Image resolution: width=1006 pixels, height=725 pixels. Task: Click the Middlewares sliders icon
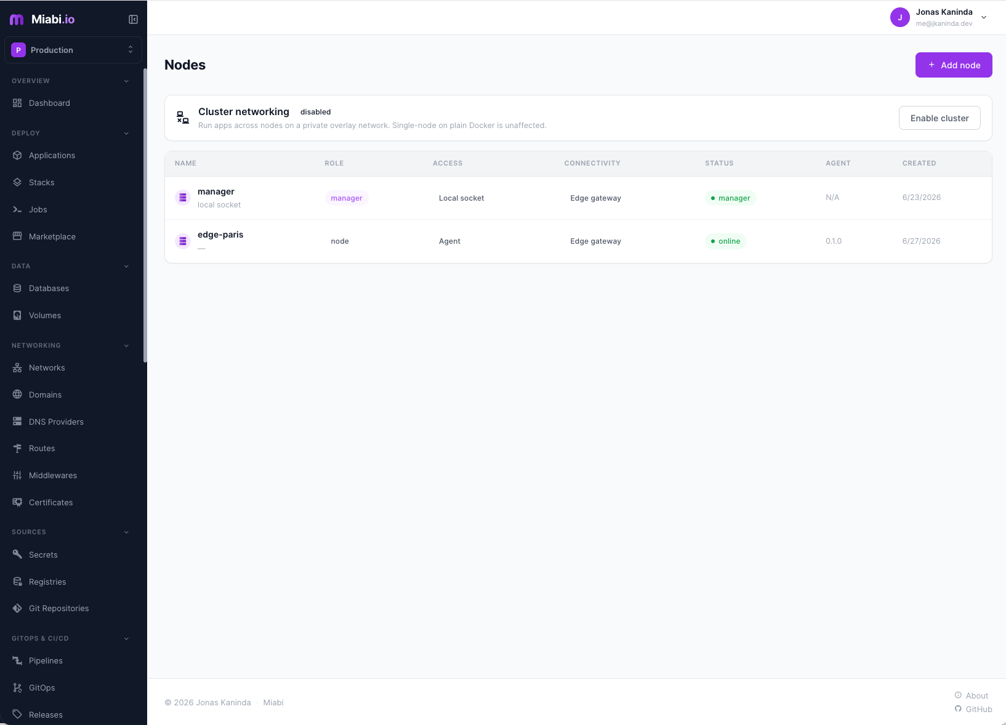[17, 476]
